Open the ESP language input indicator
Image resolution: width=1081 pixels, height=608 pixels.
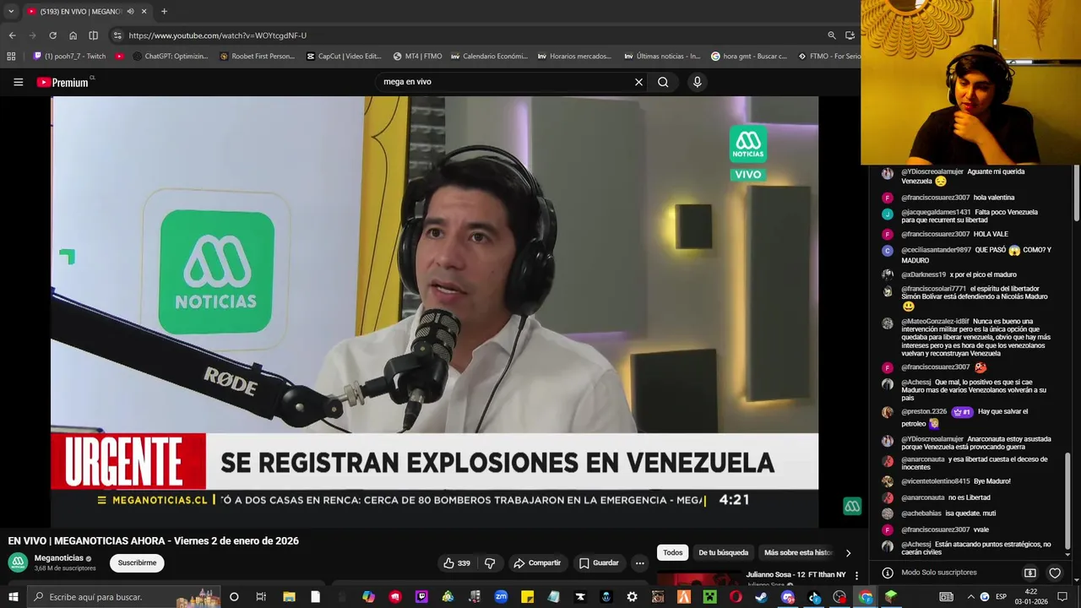pyautogui.click(x=1002, y=597)
